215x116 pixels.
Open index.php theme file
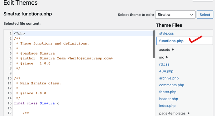pos(167,106)
